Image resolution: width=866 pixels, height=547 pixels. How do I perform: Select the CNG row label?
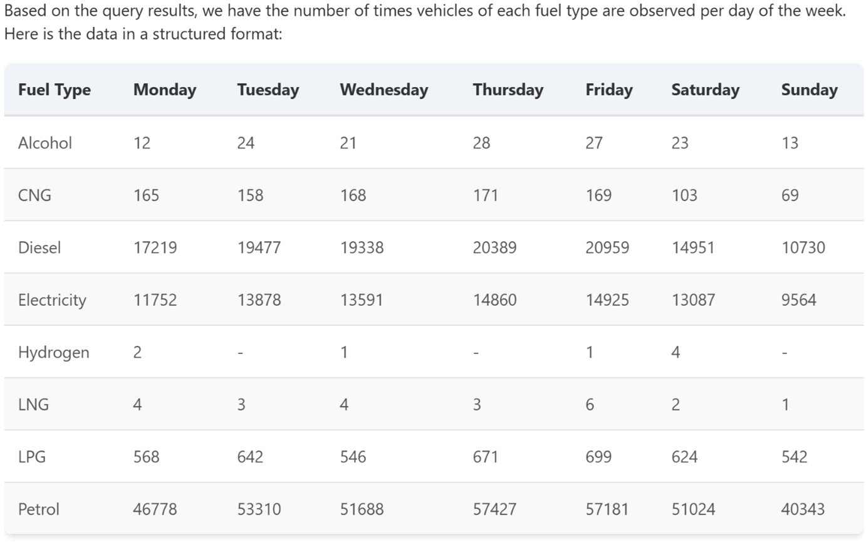click(x=33, y=195)
